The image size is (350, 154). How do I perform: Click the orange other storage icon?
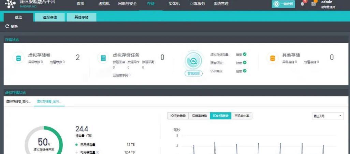click(273, 58)
